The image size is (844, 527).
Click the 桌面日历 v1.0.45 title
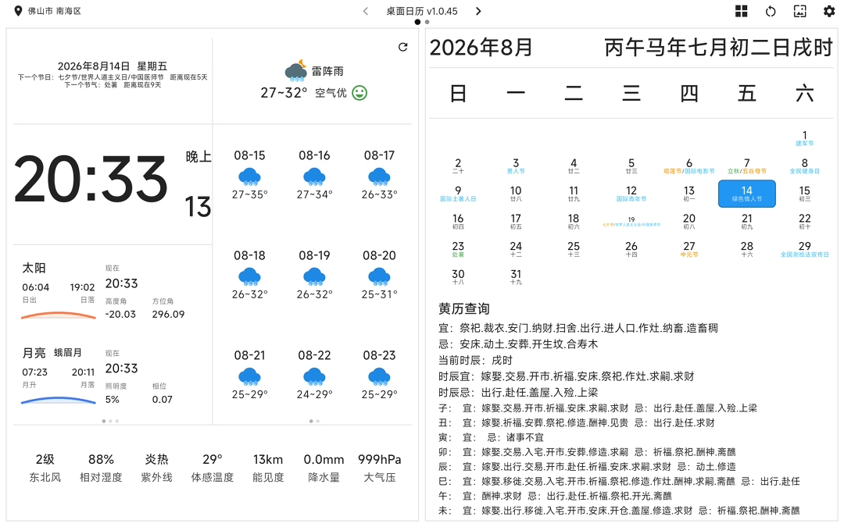click(421, 11)
